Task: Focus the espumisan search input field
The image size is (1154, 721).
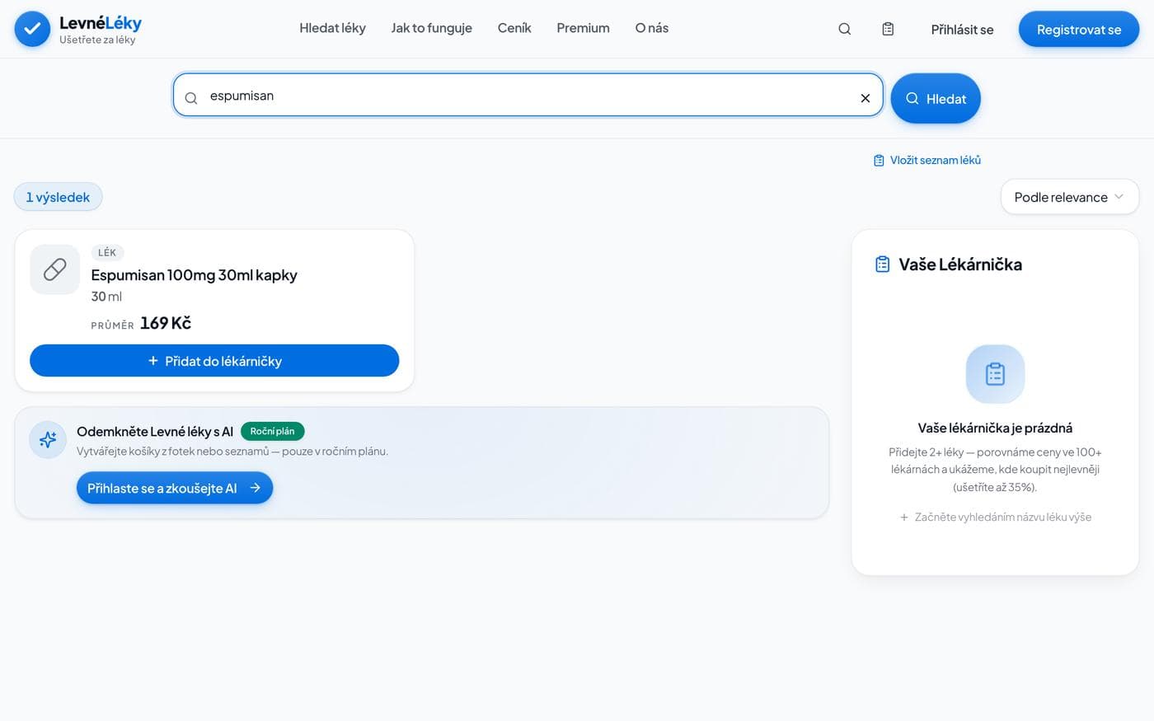Action: point(528,96)
